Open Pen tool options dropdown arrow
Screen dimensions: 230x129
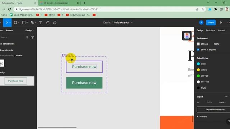pyautogui.click(x=36, y=23)
